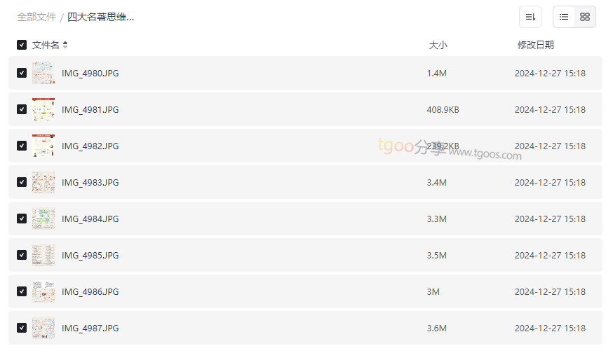Screen dimensions: 613x360
Task: Open file IMG_4982.JPG by name
Action: 90,146
